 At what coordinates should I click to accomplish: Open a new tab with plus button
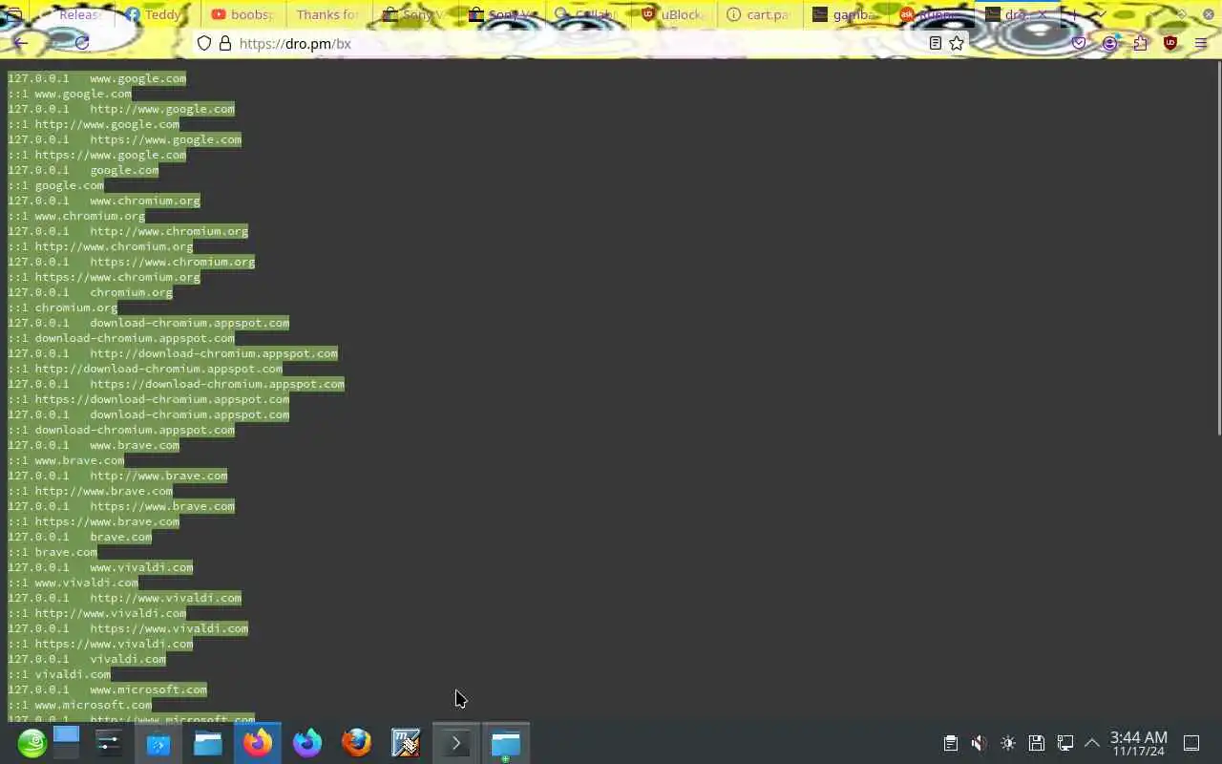[1073, 14]
